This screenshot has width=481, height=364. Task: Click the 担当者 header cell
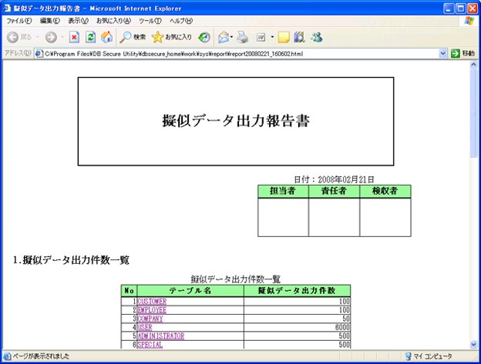click(x=283, y=191)
